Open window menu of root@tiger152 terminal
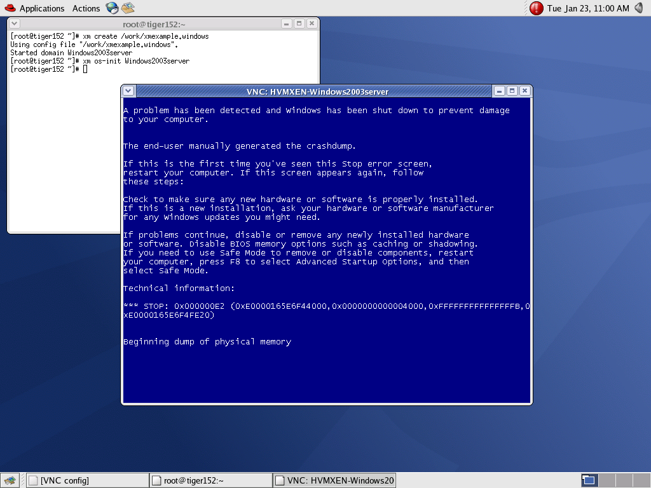 [x=15, y=24]
